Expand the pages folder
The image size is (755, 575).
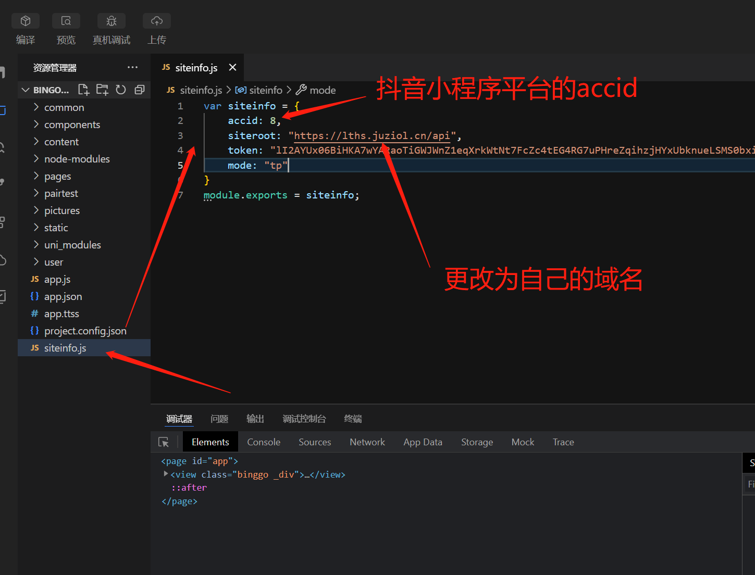point(57,176)
